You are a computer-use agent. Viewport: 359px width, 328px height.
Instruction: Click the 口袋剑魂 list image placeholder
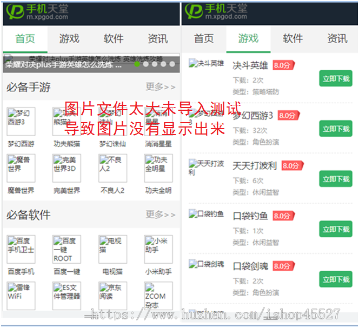click(207, 264)
